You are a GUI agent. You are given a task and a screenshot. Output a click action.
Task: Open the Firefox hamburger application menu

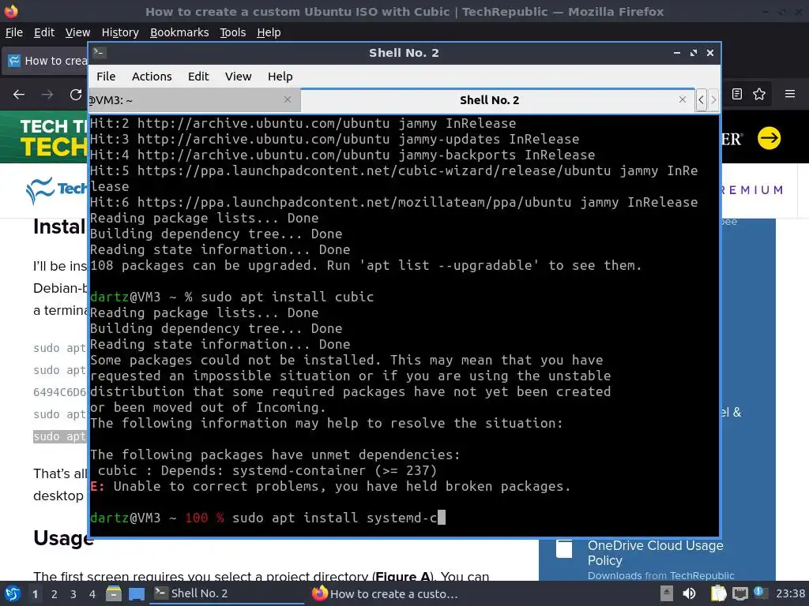789,94
